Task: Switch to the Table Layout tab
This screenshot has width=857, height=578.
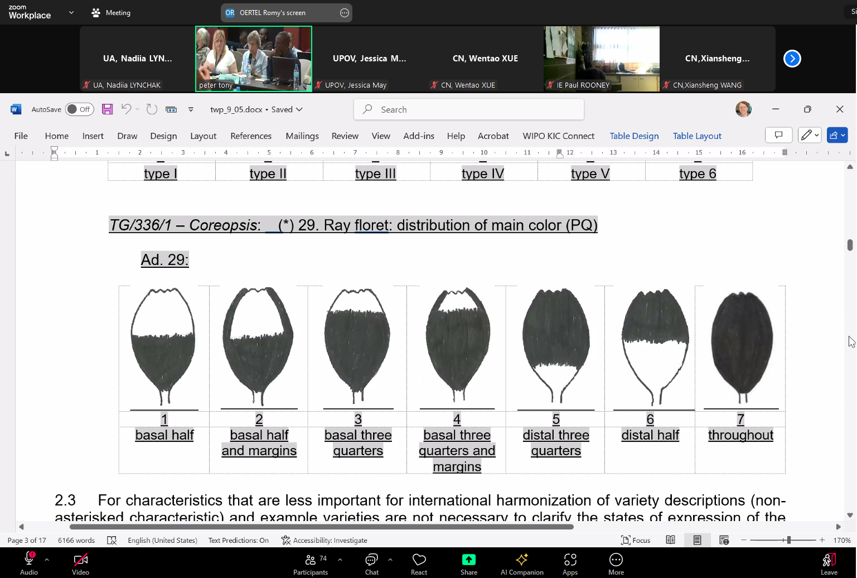Action: click(697, 136)
